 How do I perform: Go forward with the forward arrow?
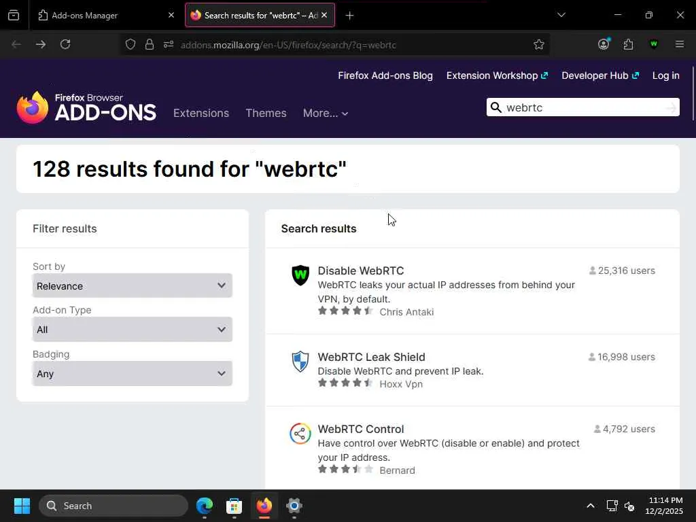coord(40,44)
